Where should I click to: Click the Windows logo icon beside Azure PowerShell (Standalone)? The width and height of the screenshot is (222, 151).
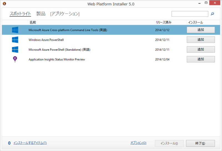tap(15, 49)
